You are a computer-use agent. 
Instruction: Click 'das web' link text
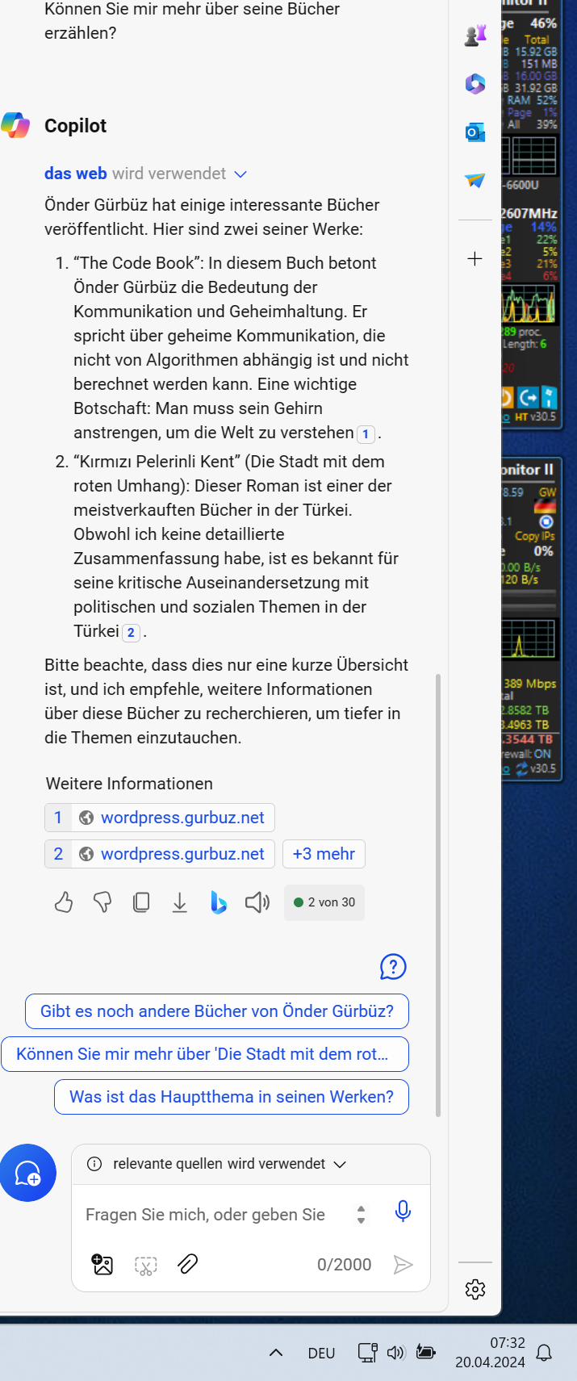76,174
